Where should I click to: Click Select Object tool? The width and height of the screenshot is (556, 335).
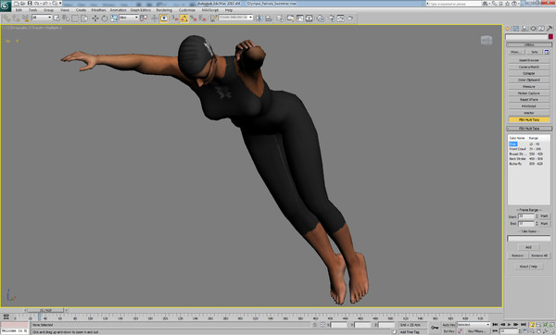pyautogui.click(x=57, y=19)
